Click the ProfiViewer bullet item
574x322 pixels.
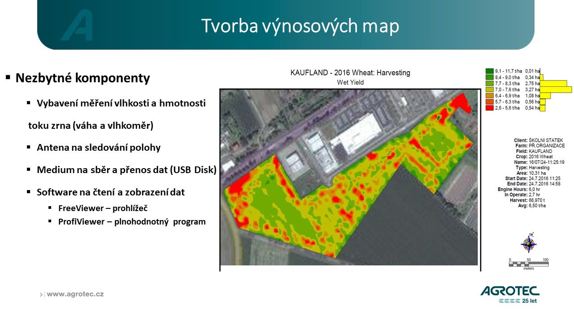131,221
